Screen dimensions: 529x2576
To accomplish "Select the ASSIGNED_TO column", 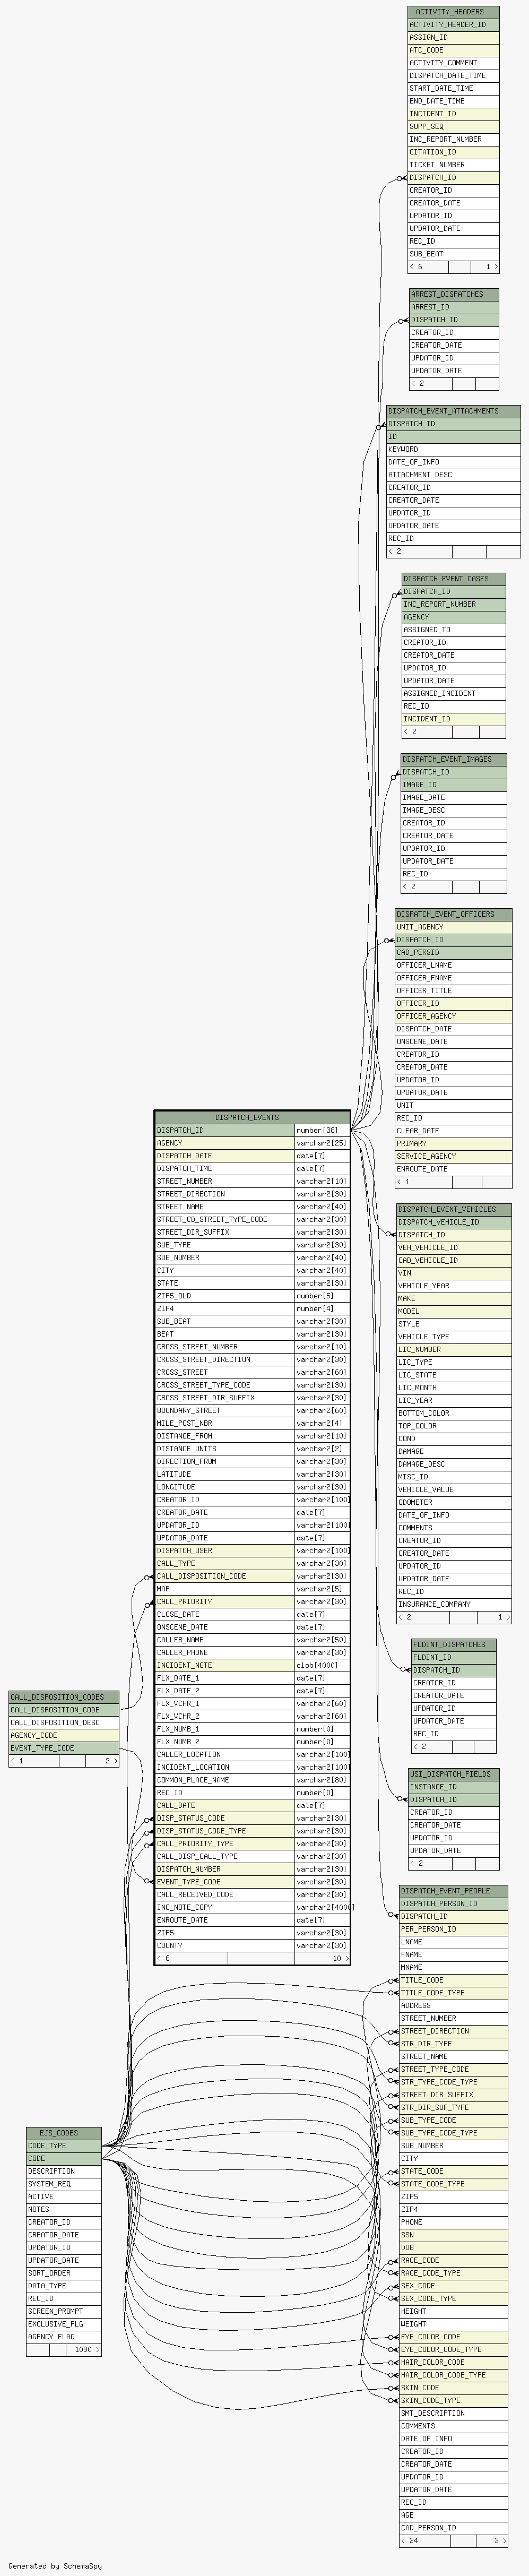I will point(453,630).
